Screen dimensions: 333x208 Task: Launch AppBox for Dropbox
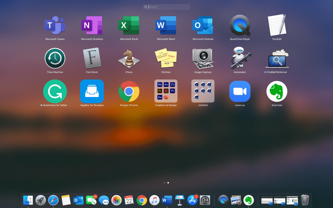point(92,91)
